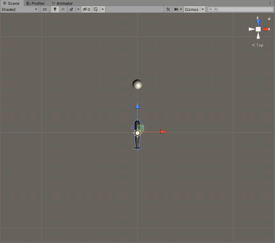Open the Shaded draw mode dropdown
Screen dimensions: 275x243
point(20,9)
